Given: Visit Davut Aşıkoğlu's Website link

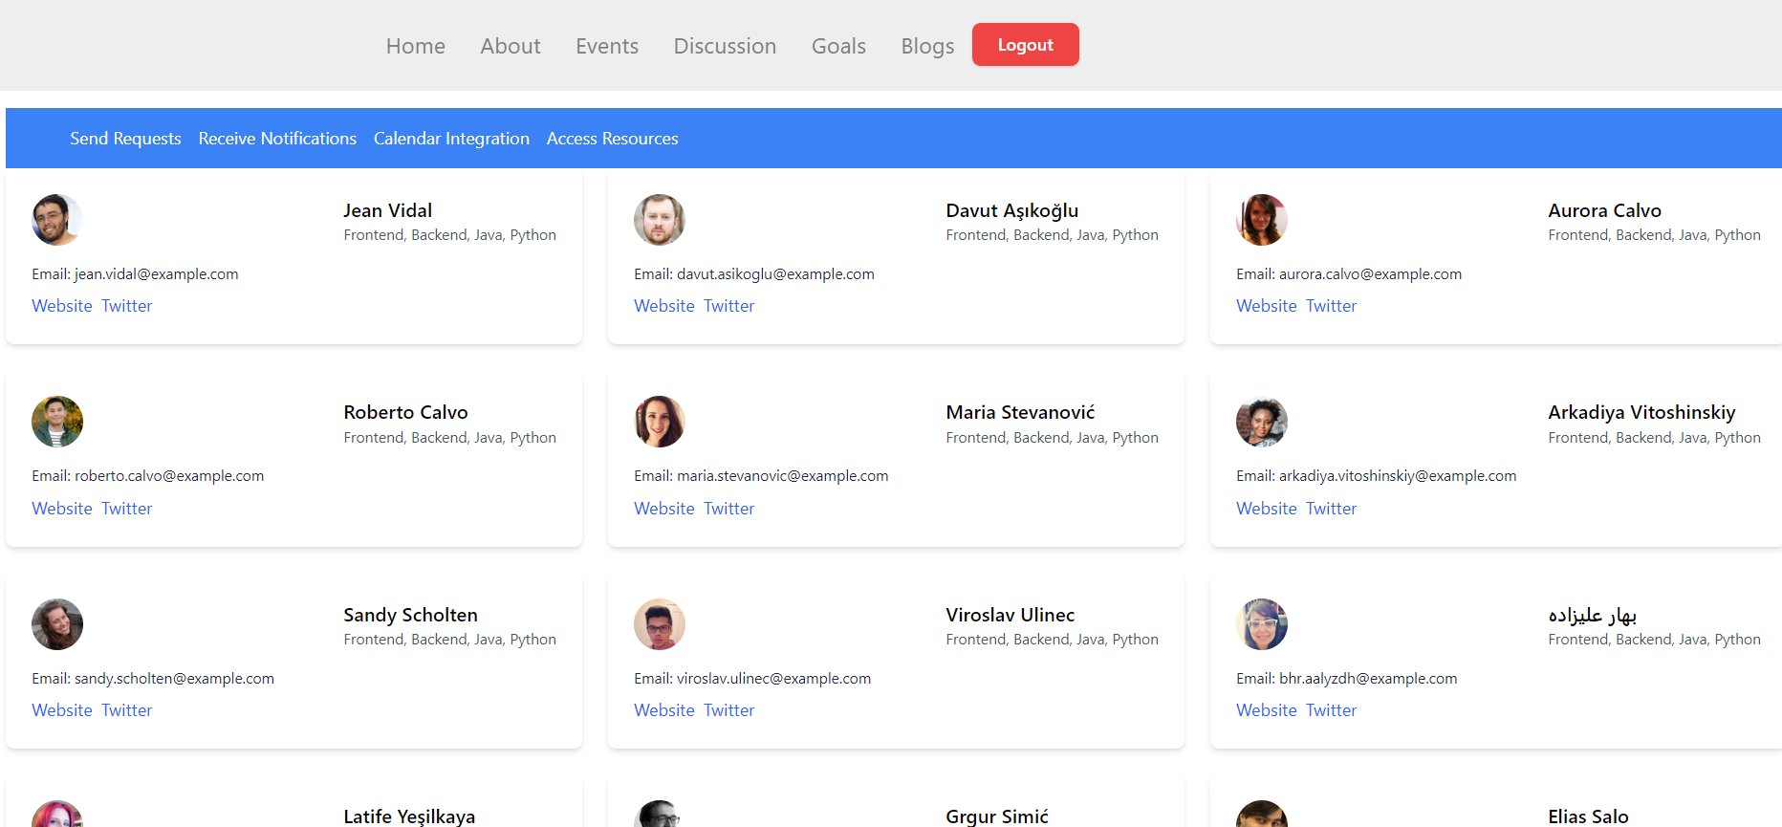Looking at the screenshot, I should pyautogui.click(x=664, y=306).
